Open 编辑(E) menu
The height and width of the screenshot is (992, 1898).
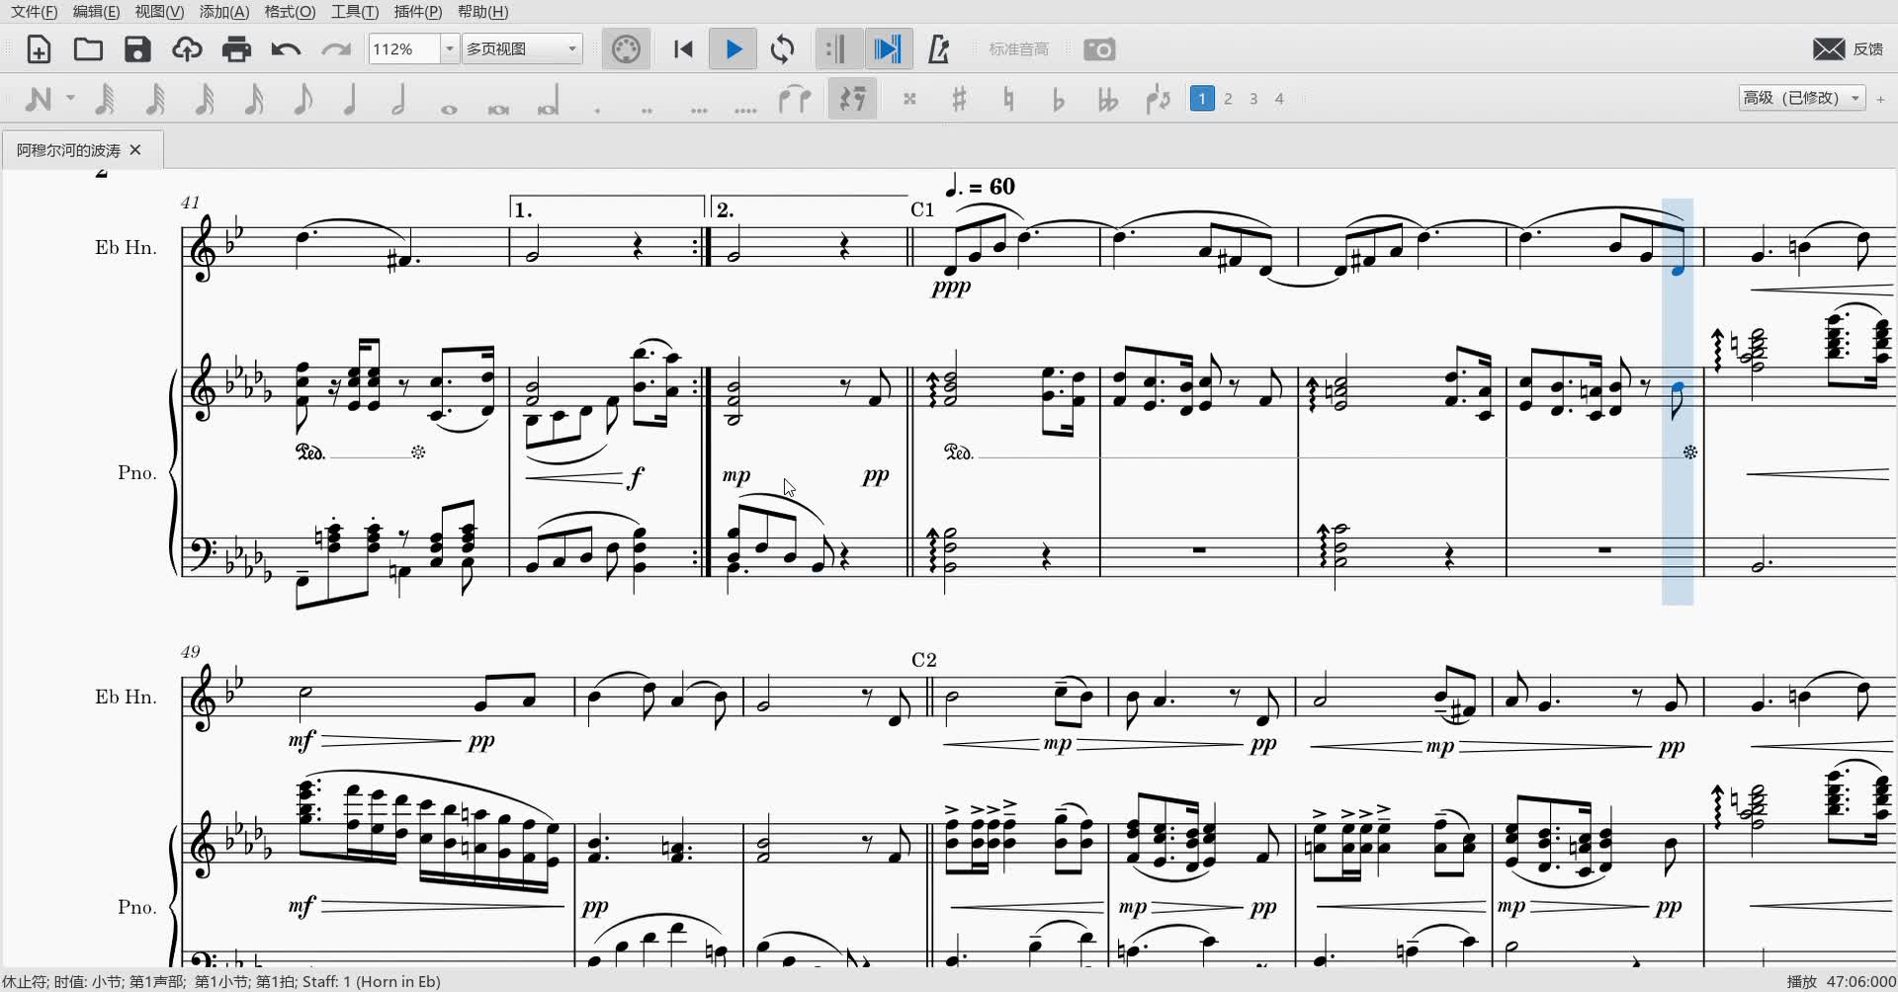[x=96, y=12]
